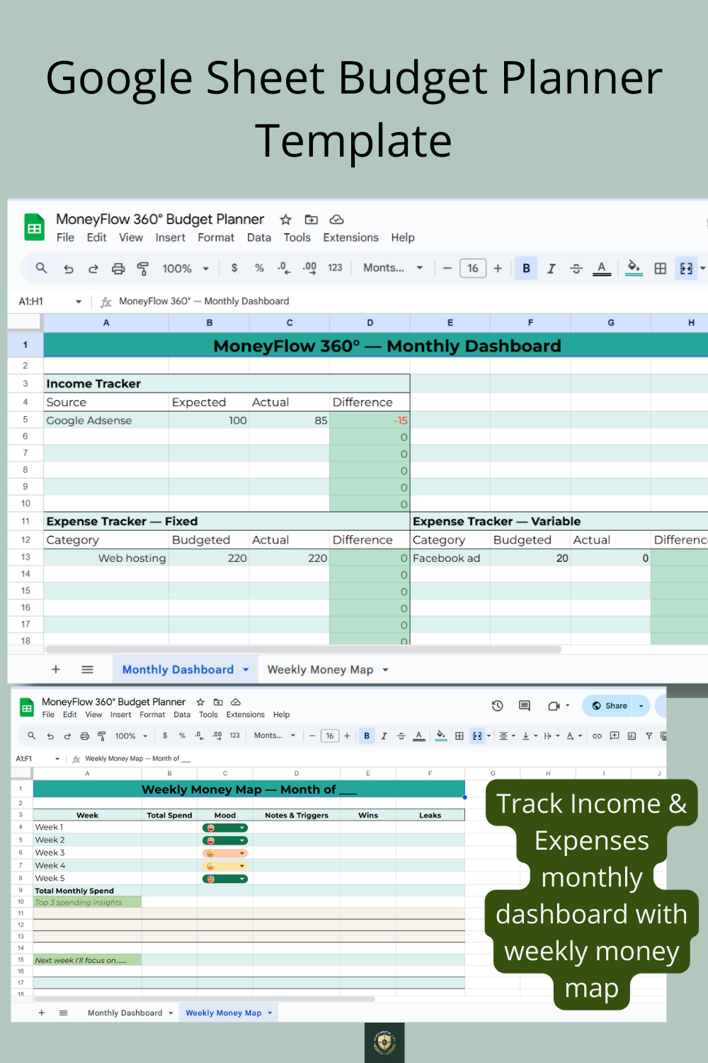The width and height of the screenshot is (708, 1063).
Task: Toggle strikethrough in lower sheet toolbar
Action: [401, 736]
